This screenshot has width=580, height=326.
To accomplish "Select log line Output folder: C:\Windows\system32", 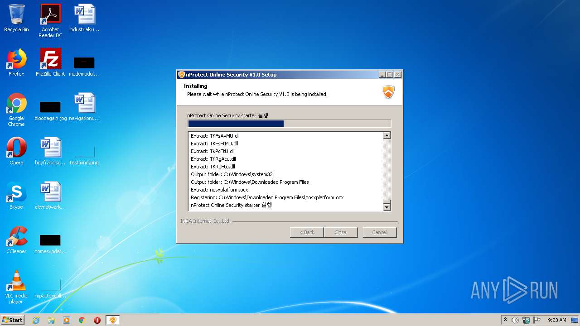I will coord(232,174).
